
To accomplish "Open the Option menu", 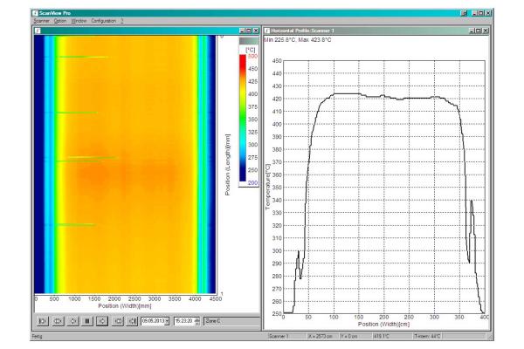I will point(60,20).
